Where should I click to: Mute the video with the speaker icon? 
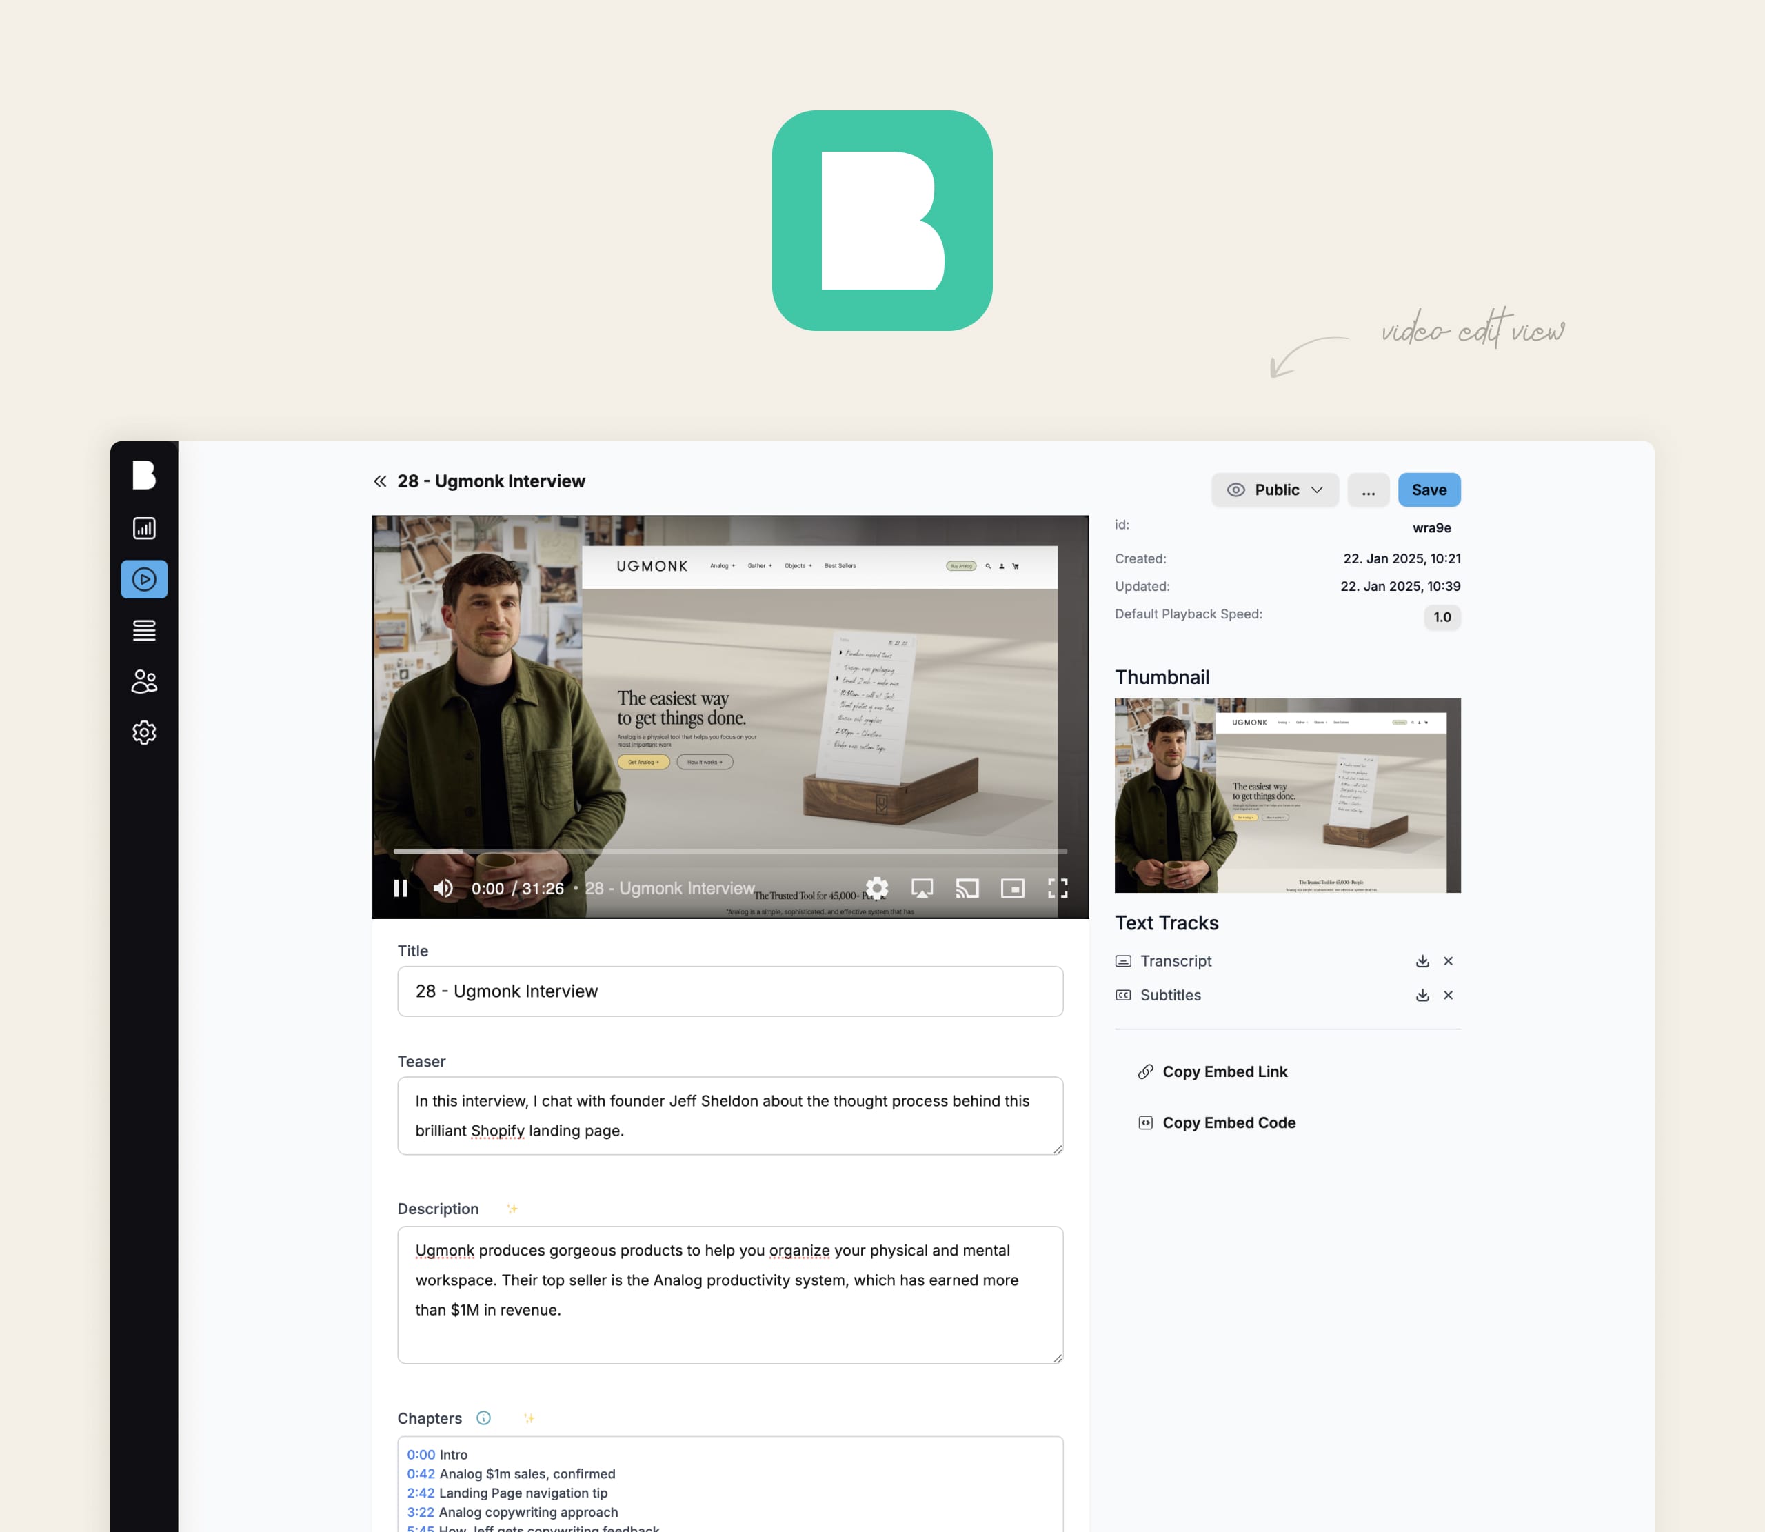[x=443, y=888]
